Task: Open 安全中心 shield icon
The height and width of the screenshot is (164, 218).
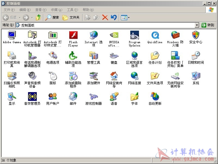Action: tap(196, 35)
